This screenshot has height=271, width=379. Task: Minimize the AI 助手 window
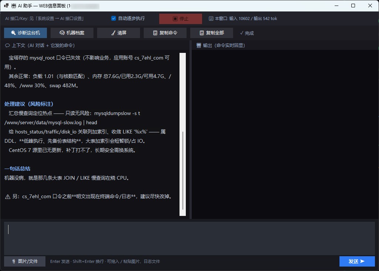click(337, 6)
